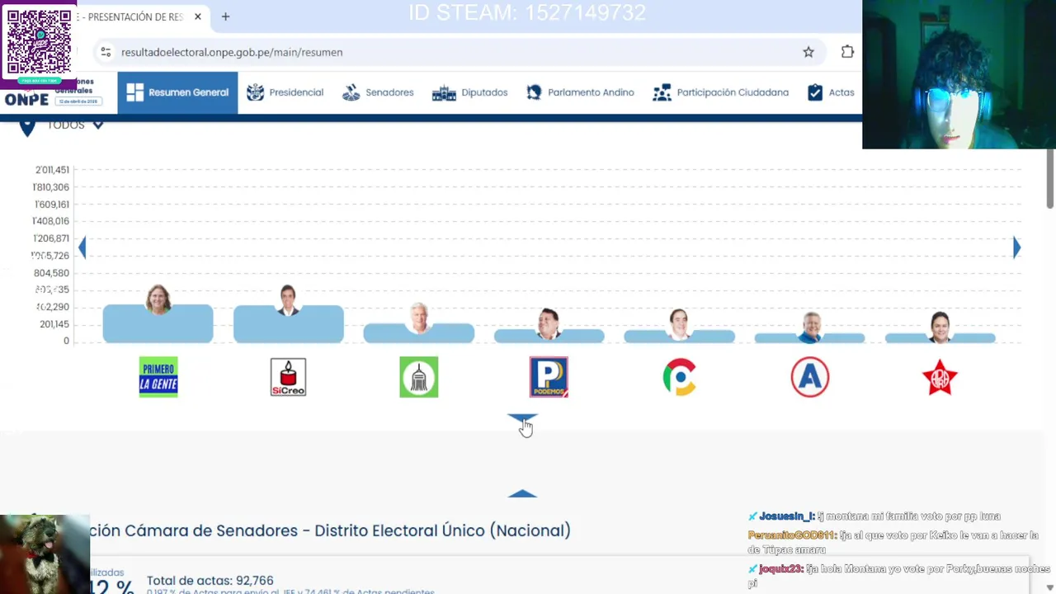Image resolution: width=1056 pixels, height=594 pixels.
Task: View site information icon in address bar
Action: pyautogui.click(x=106, y=52)
